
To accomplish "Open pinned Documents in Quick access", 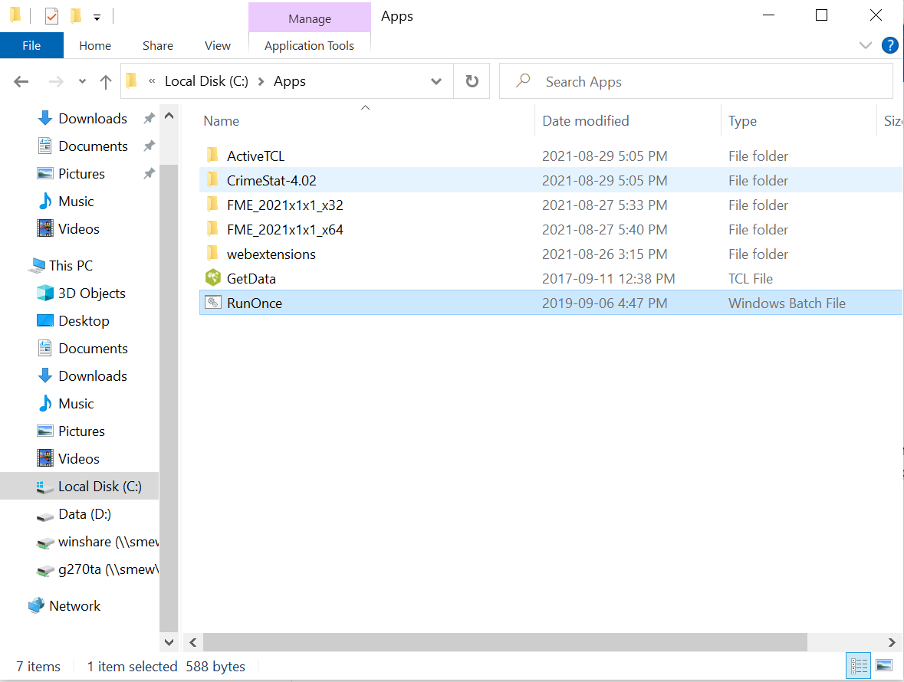I will click(x=93, y=146).
